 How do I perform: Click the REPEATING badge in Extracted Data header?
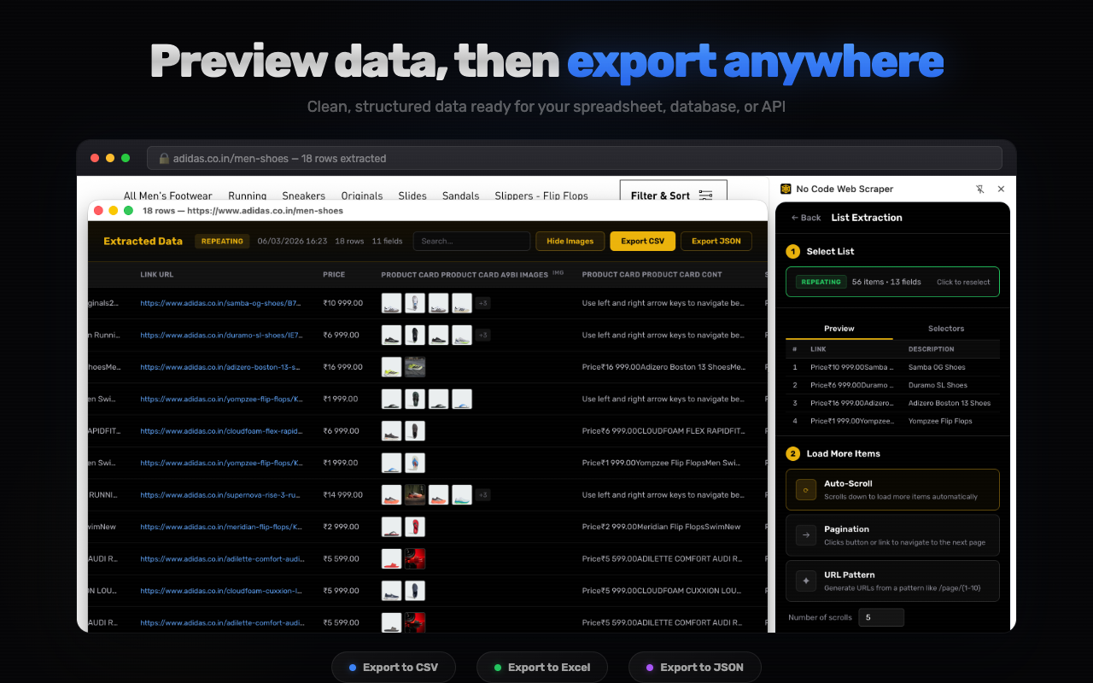click(222, 241)
